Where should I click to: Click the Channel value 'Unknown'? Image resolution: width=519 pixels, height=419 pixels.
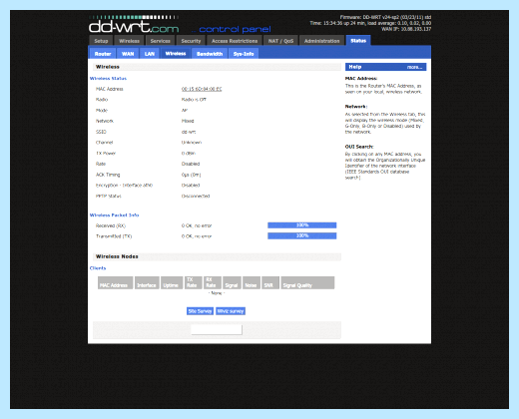pyautogui.click(x=192, y=143)
